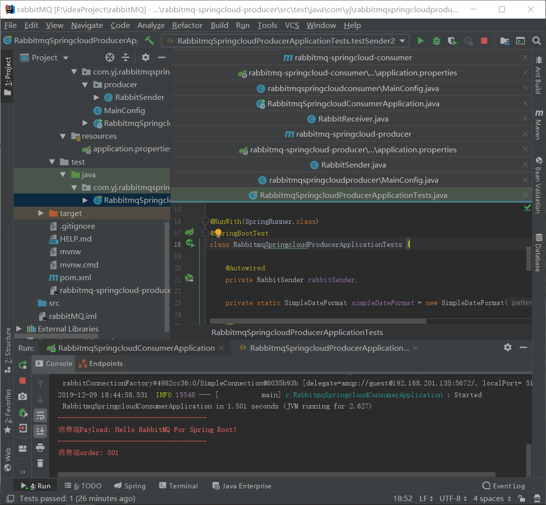Open the Spring tool window
546x505 pixels.
(x=130, y=486)
